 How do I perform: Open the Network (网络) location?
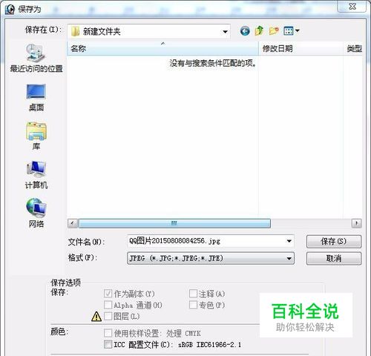coord(36,213)
